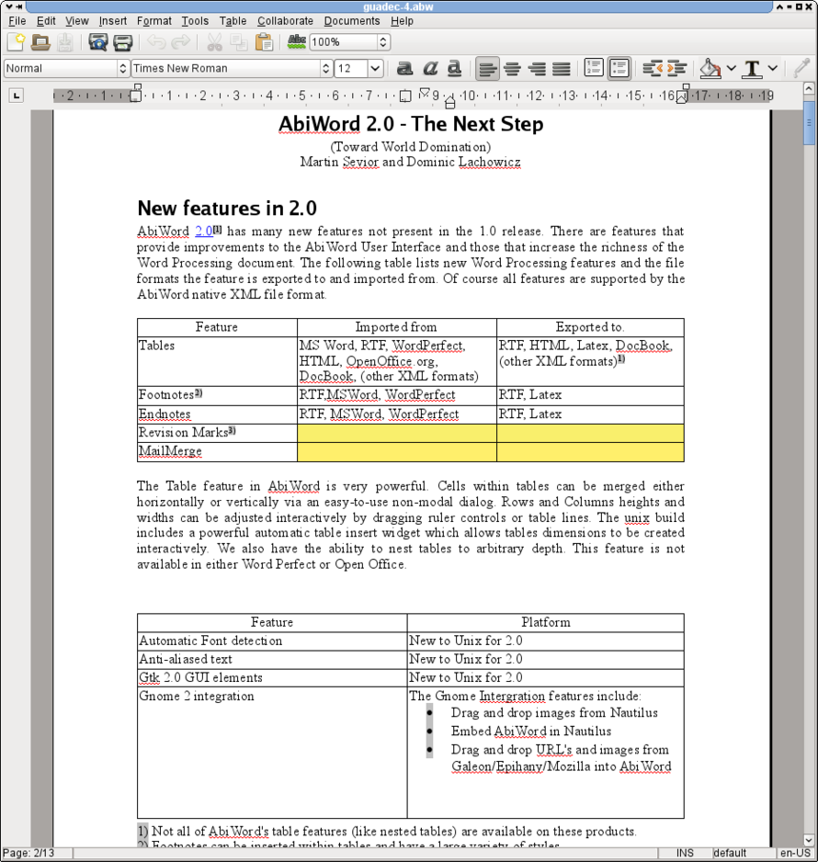The width and height of the screenshot is (818, 862).
Task: Open the Collaborate menu
Action: click(285, 21)
